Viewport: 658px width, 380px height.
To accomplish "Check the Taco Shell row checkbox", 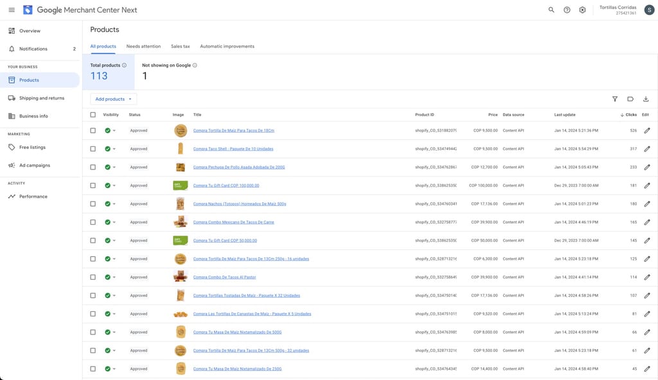I will click(93, 149).
